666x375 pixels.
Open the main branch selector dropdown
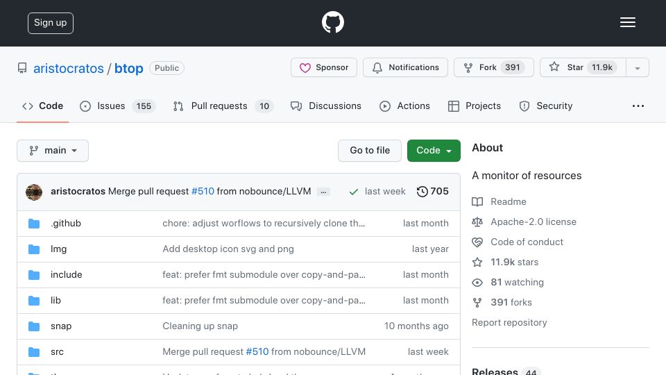click(53, 151)
